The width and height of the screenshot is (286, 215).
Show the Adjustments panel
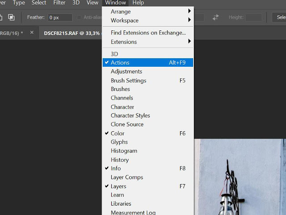[148, 71]
